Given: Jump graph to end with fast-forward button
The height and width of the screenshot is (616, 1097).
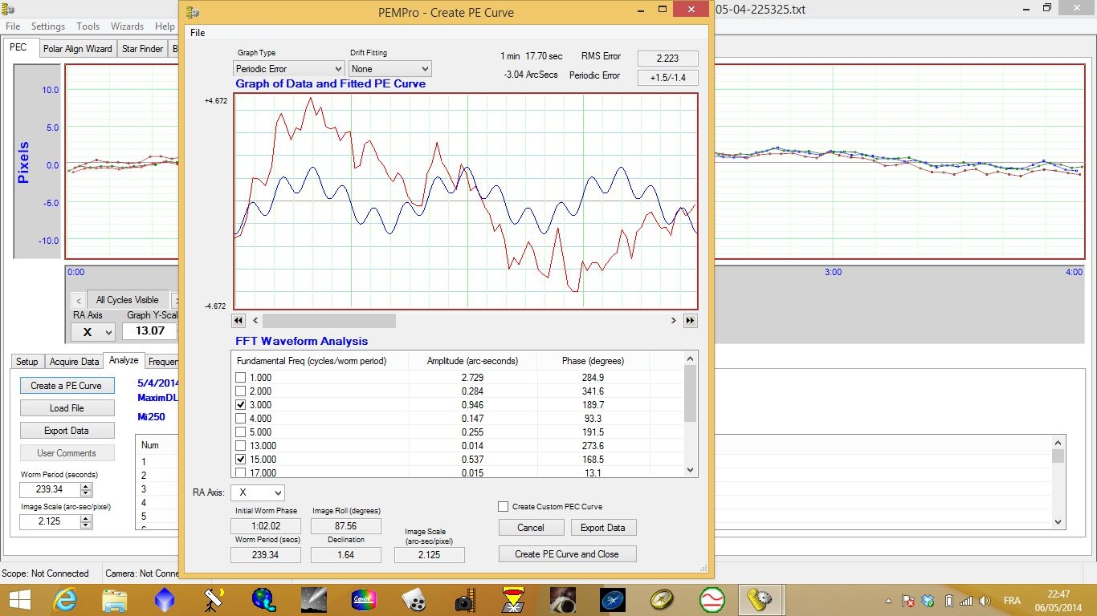Looking at the screenshot, I should pyautogui.click(x=690, y=320).
